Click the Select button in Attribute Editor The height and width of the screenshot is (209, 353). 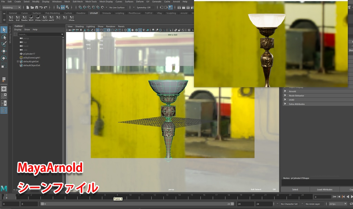pyautogui.click(x=295, y=189)
